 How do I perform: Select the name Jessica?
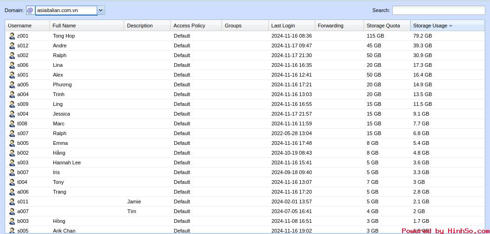[61, 114]
